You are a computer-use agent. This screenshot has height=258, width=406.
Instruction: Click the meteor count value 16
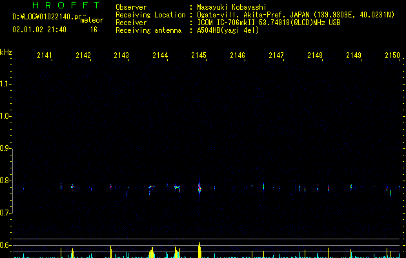tap(94, 30)
